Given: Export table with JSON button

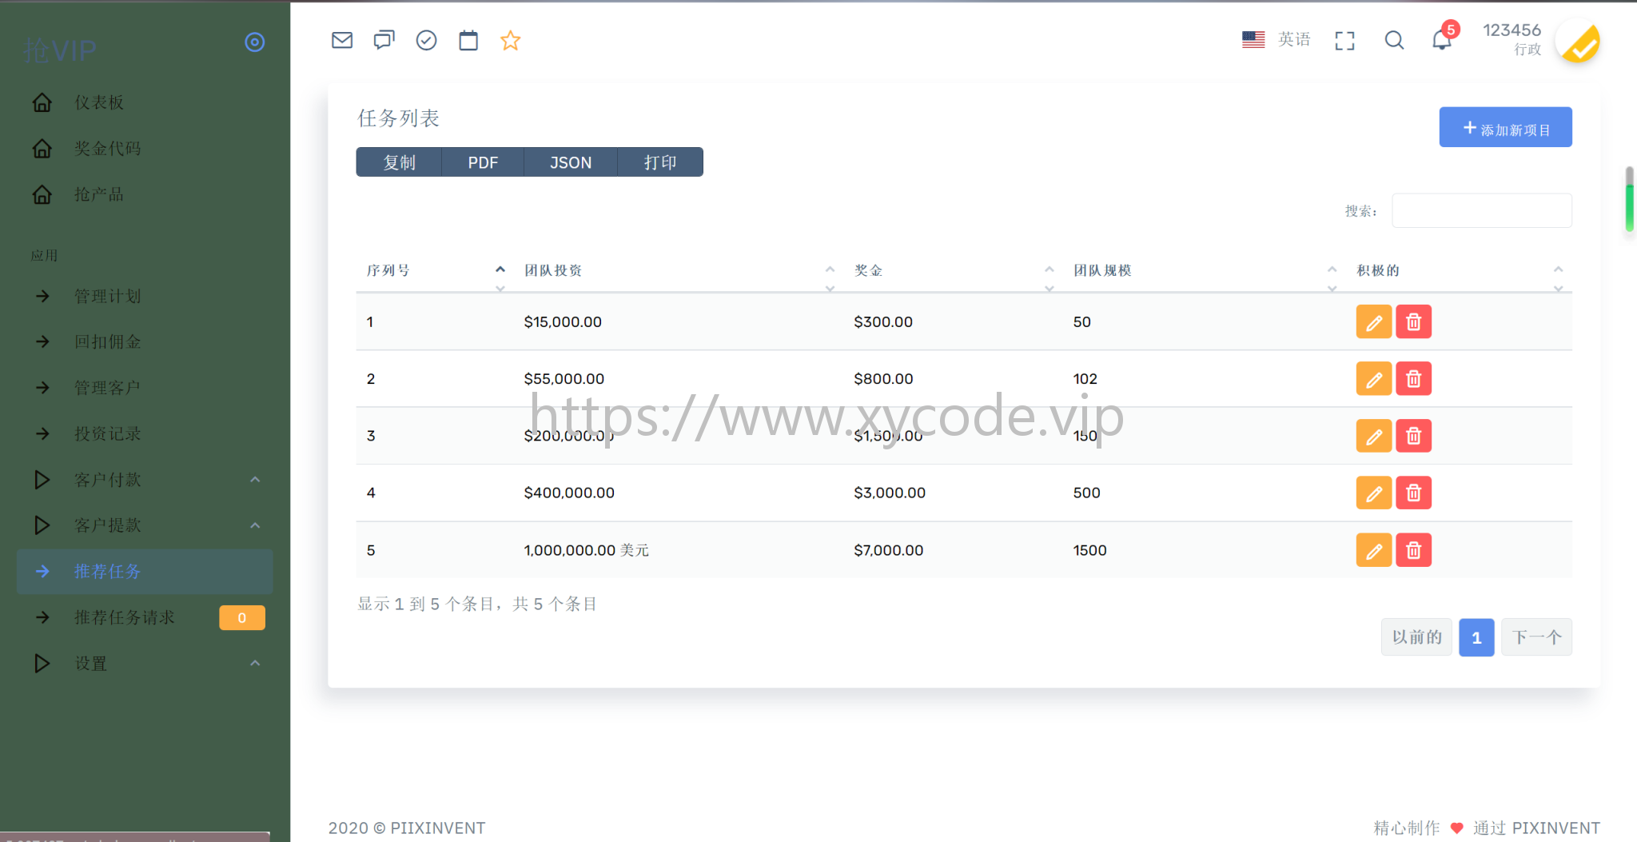Looking at the screenshot, I should (x=571, y=162).
